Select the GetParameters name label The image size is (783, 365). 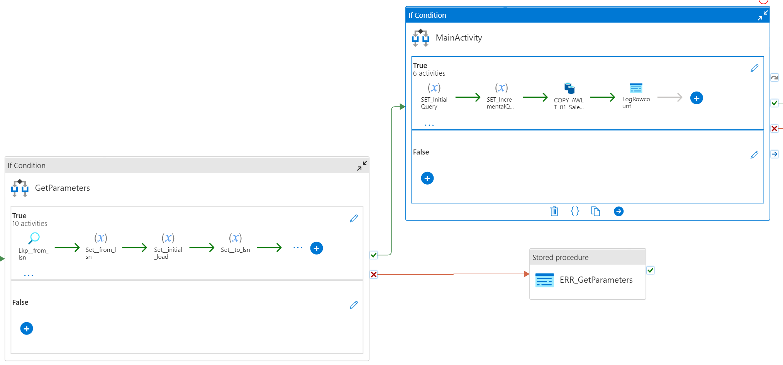tap(63, 188)
